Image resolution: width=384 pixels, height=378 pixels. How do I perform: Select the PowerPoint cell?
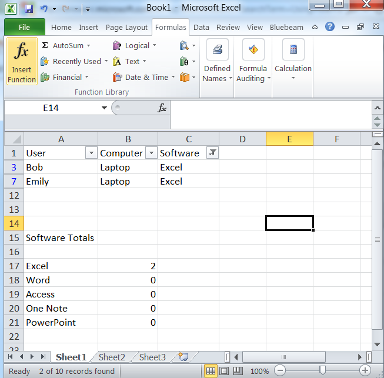(61, 322)
